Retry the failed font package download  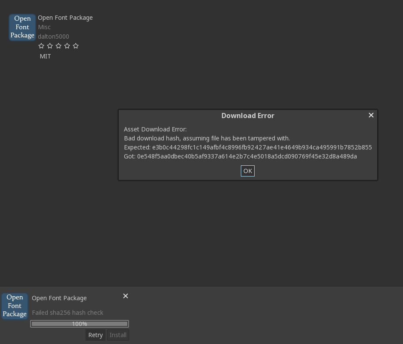point(95,335)
